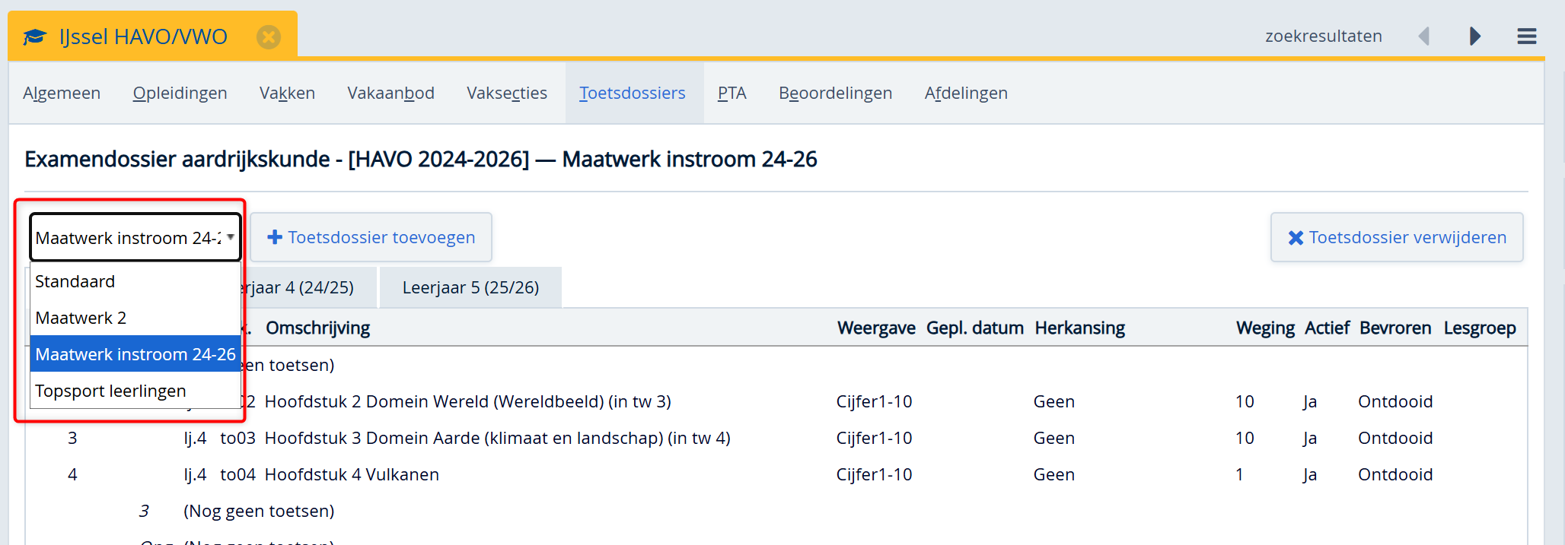Image resolution: width=1565 pixels, height=545 pixels.
Task: Open the PTA tab
Action: (x=732, y=93)
